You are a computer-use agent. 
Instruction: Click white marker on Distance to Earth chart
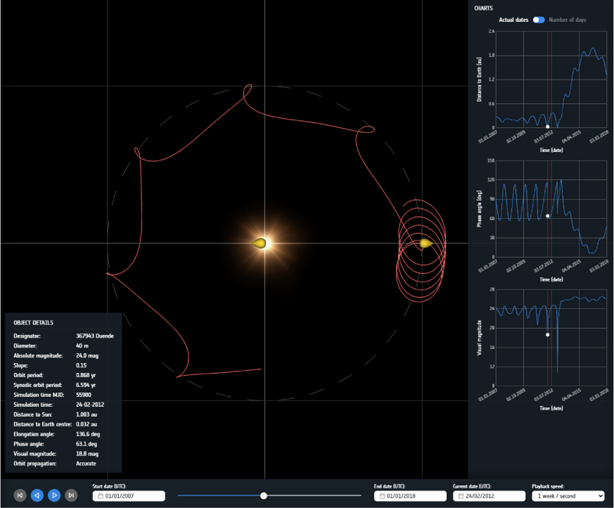547,126
